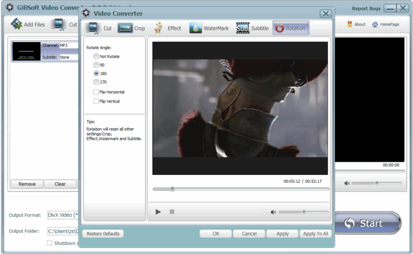Open the Subtitle settings
413x254 pixels.
(252, 28)
